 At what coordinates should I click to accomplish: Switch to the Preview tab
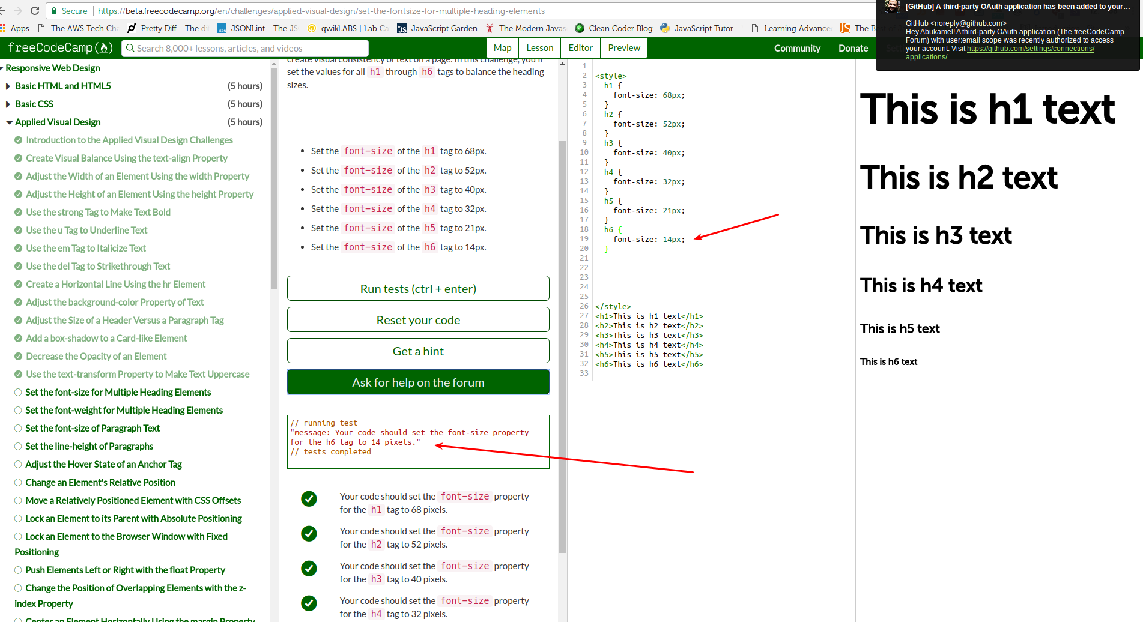tap(623, 47)
